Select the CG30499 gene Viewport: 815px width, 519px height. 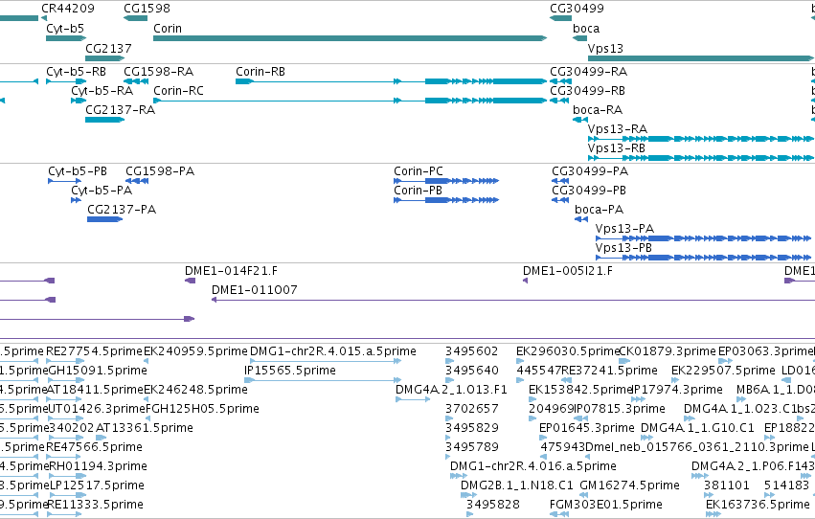click(x=560, y=18)
